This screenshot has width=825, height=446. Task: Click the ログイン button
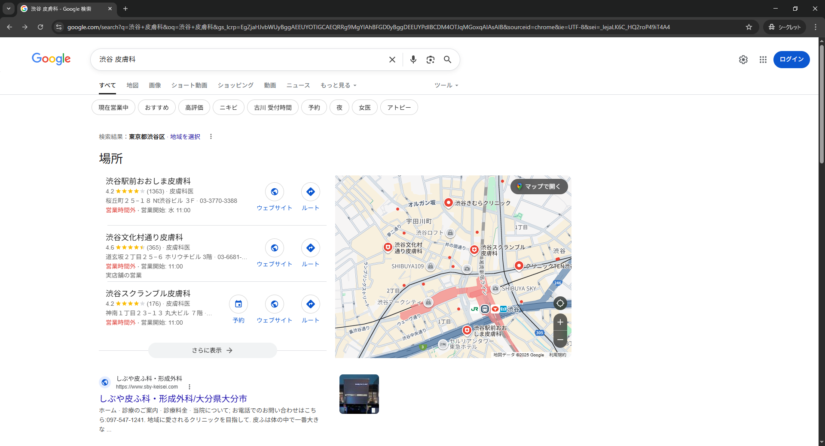(791, 59)
